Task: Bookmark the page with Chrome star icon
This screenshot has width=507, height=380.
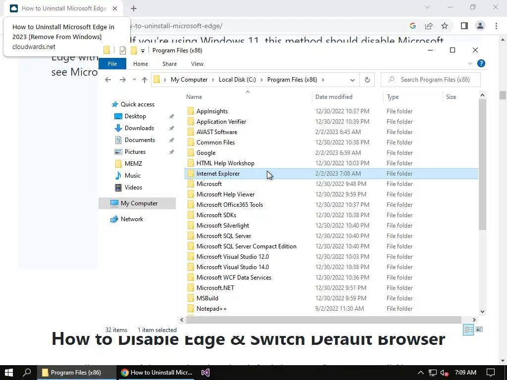Action: (x=445, y=26)
